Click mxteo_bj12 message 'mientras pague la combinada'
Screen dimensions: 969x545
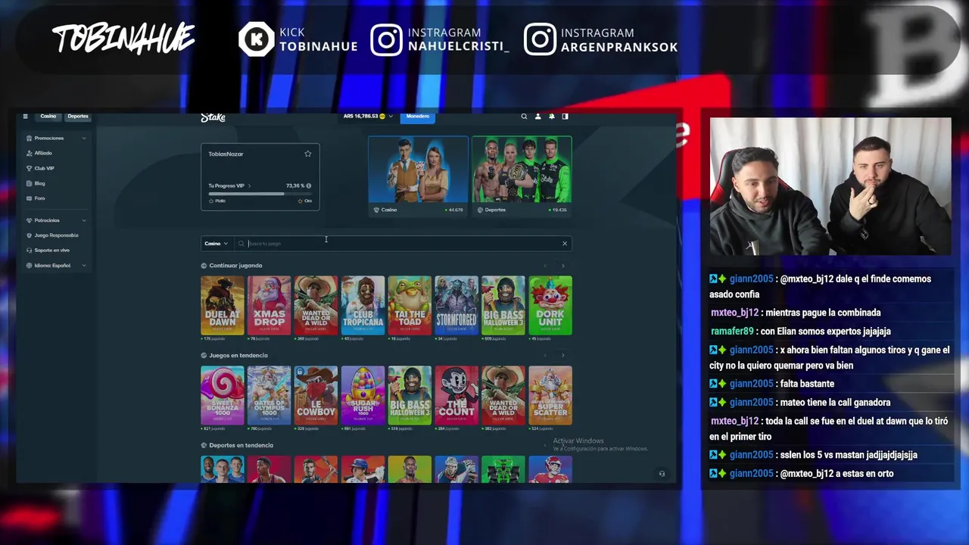click(796, 313)
